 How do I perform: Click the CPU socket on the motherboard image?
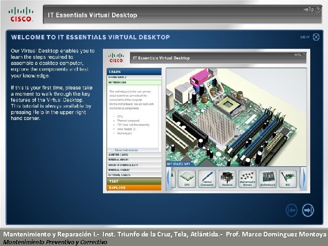(228, 104)
